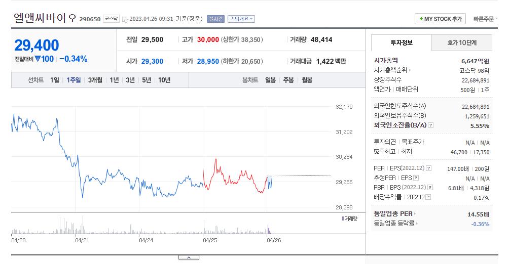
Task: Switch to the 투자정보 tab
Action: click(401, 43)
